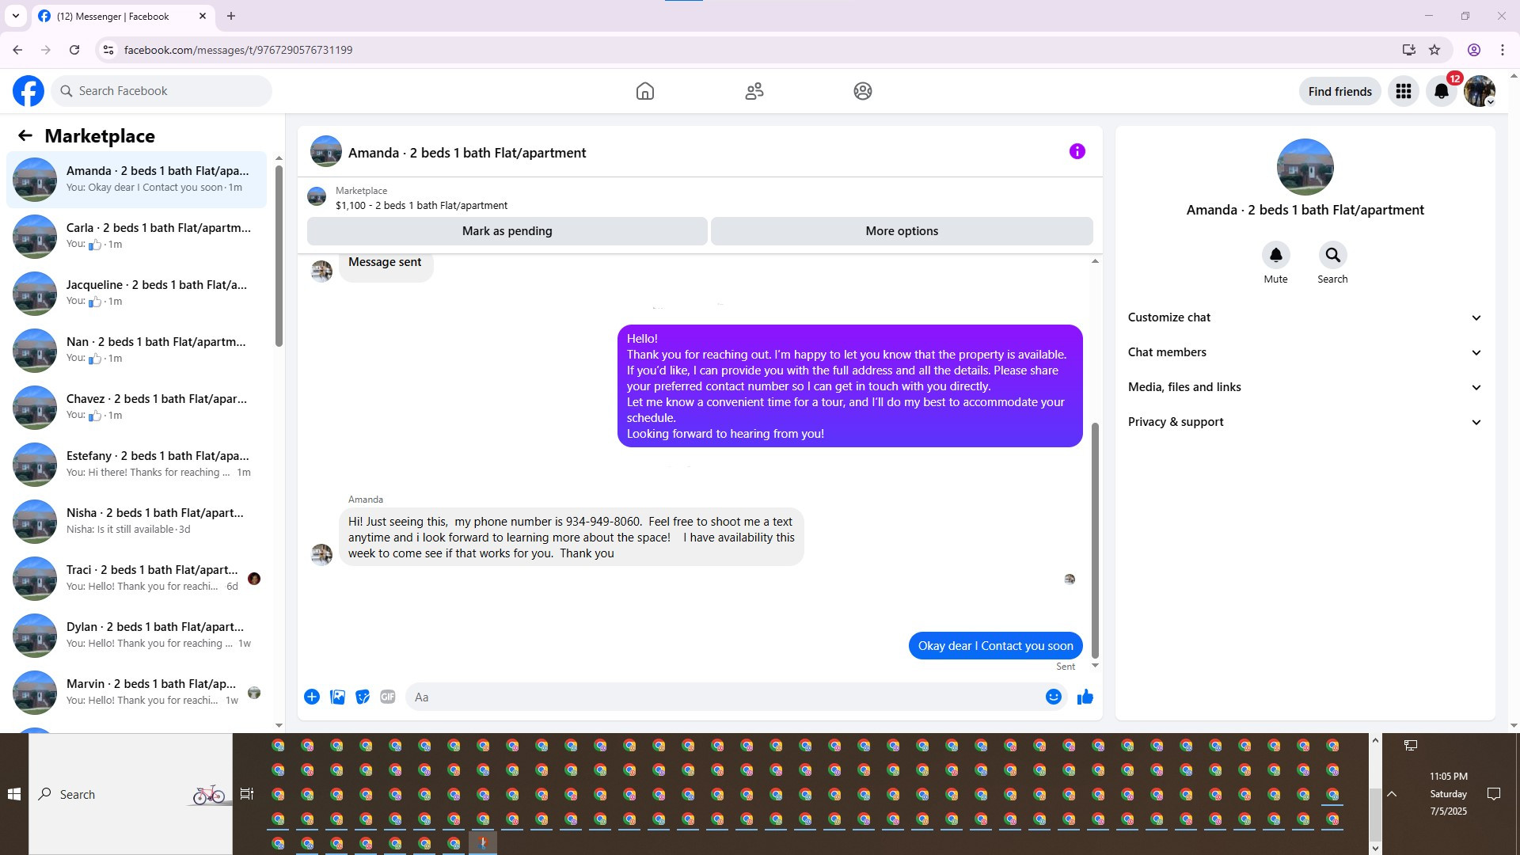Expand the Customize chat section
Viewport: 1520px width, 855px height.
coord(1304,317)
